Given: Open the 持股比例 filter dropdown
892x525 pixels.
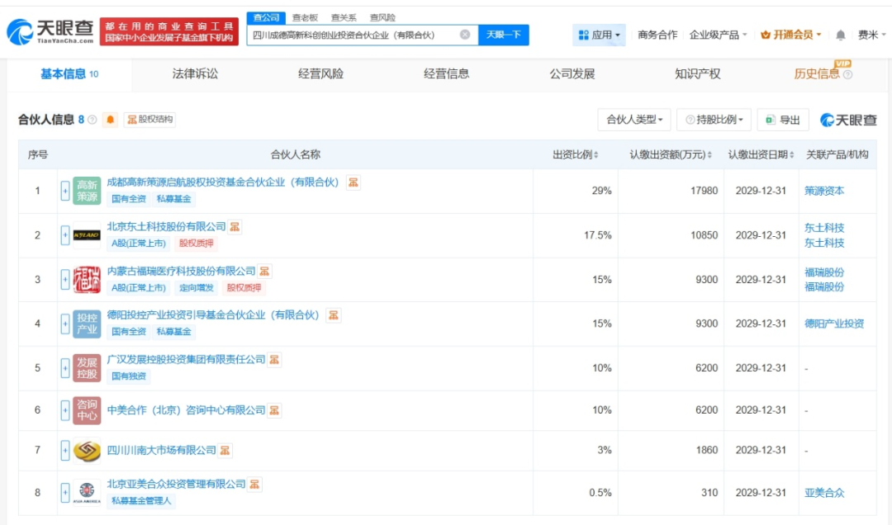Looking at the screenshot, I should pos(714,120).
